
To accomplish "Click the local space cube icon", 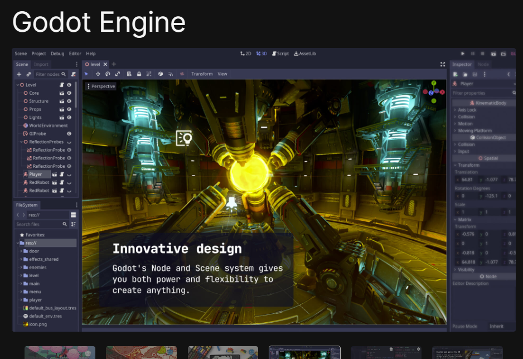I will click(161, 74).
